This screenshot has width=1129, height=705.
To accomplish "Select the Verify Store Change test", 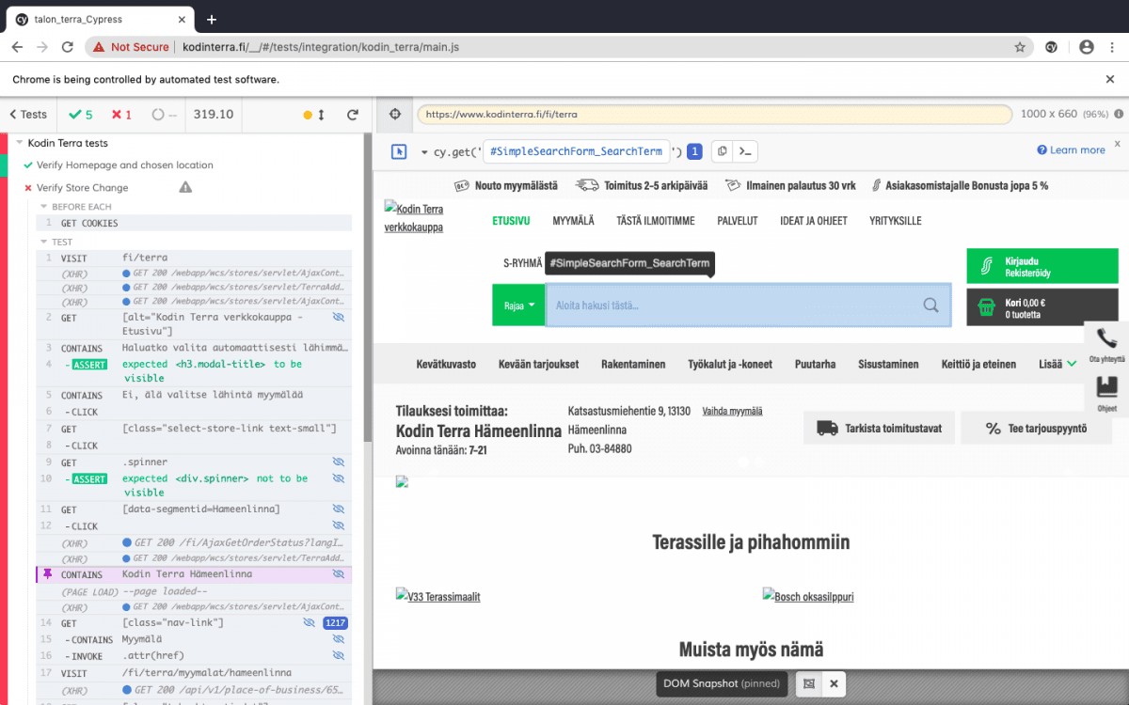I will (83, 187).
